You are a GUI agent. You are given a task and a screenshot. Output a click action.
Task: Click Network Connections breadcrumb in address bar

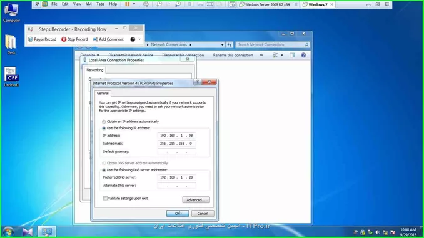click(x=169, y=44)
